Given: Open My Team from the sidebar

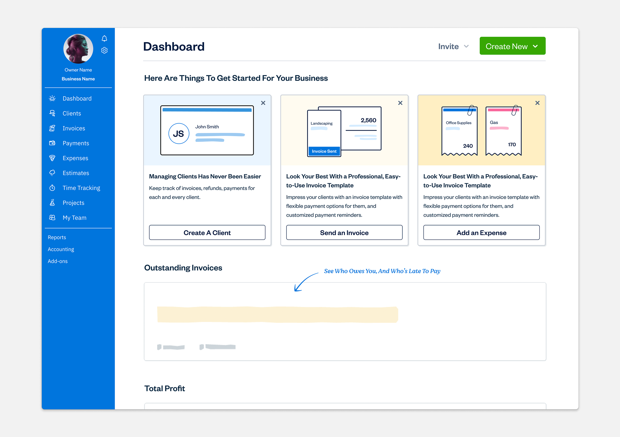Looking at the screenshot, I should click(x=74, y=218).
